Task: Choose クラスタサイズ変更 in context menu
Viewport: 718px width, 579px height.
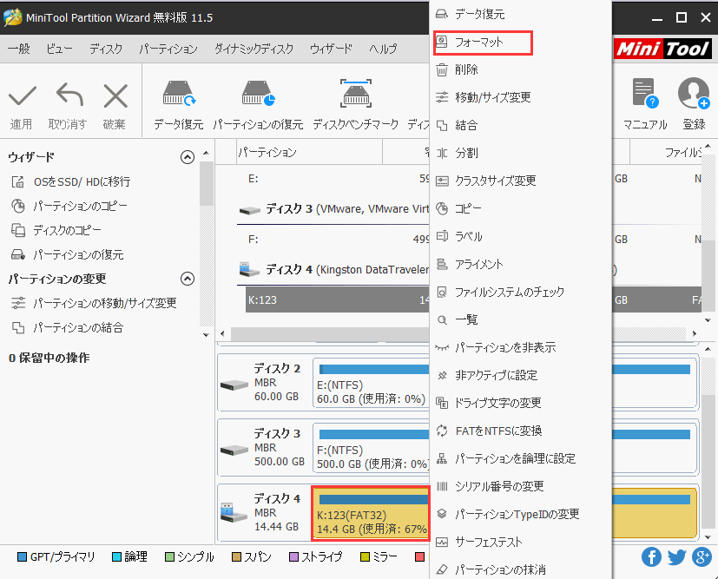Action: point(521,181)
